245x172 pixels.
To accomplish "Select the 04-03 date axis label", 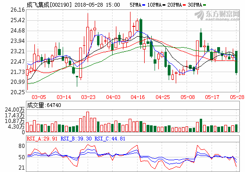I will 113,97.
